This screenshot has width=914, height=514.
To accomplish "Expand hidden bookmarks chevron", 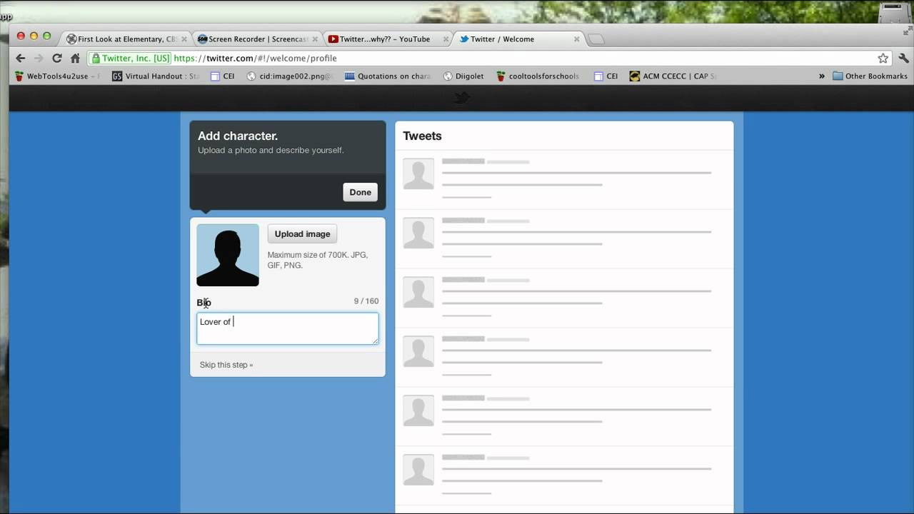I will tap(822, 76).
